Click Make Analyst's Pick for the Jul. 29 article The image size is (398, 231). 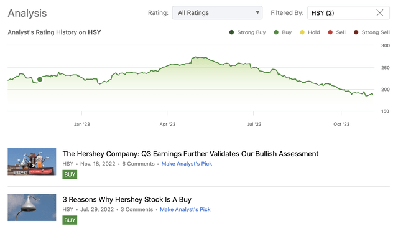tap(185, 209)
